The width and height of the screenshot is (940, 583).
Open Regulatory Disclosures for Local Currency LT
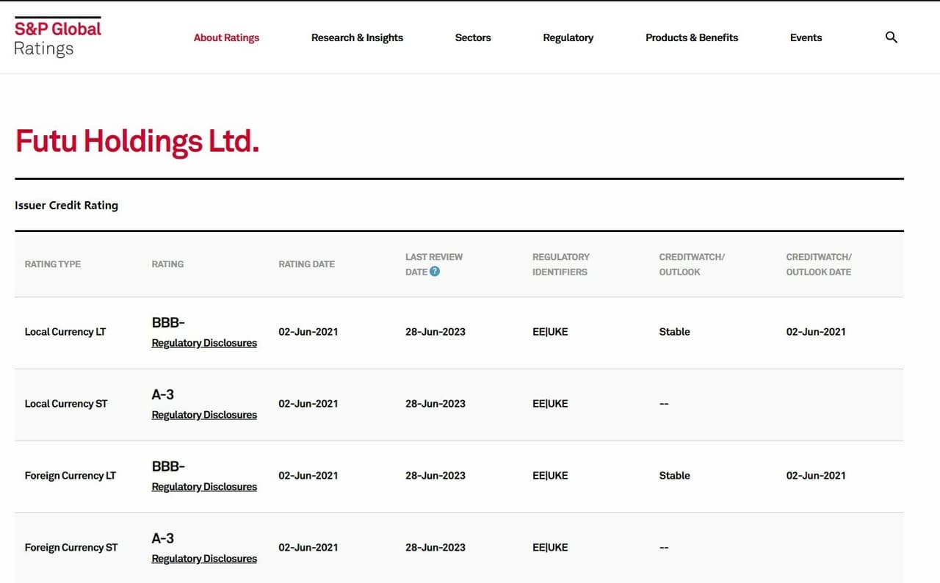tap(204, 343)
